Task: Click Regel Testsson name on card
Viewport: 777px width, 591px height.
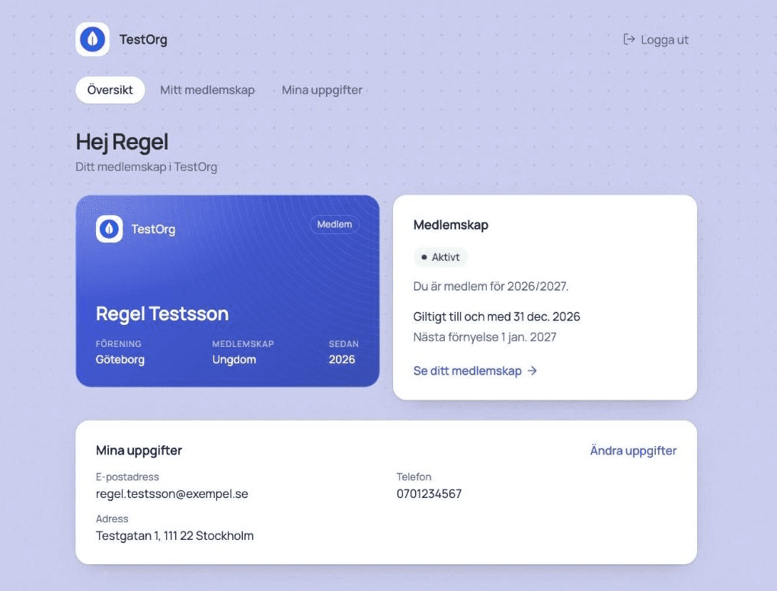Action: (162, 313)
